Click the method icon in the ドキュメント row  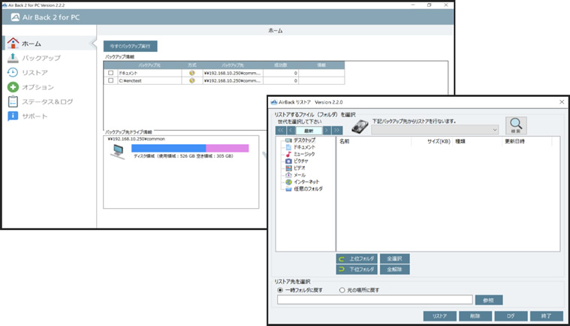click(192, 73)
